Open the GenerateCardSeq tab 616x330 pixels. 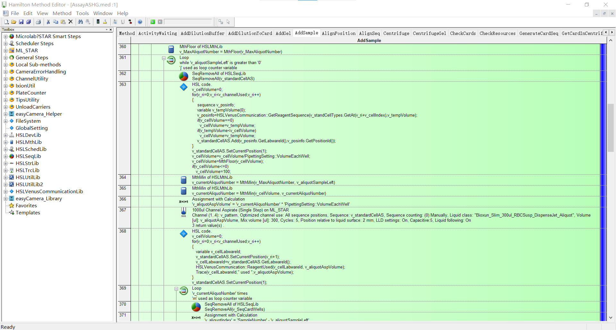(x=539, y=33)
